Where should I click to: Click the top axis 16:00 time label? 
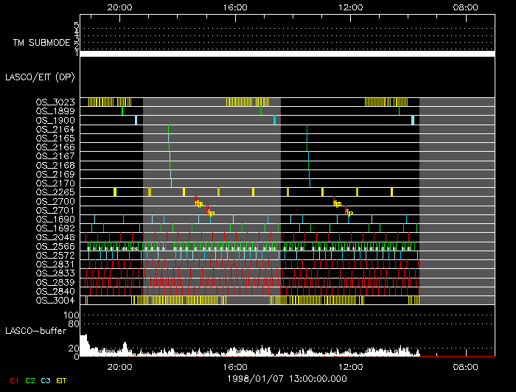click(235, 7)
